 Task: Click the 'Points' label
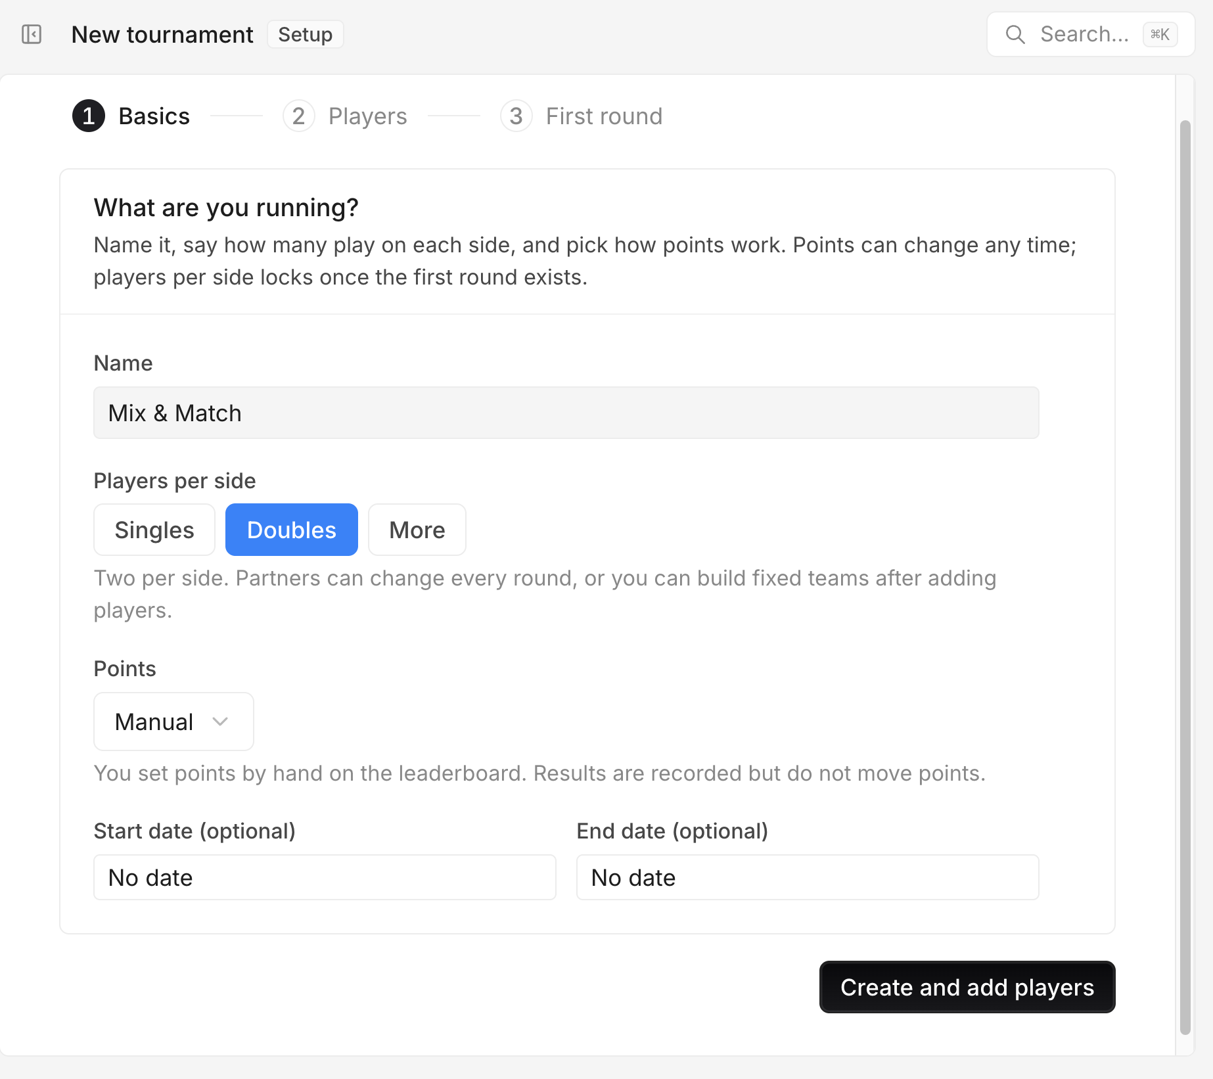point(125,669)
